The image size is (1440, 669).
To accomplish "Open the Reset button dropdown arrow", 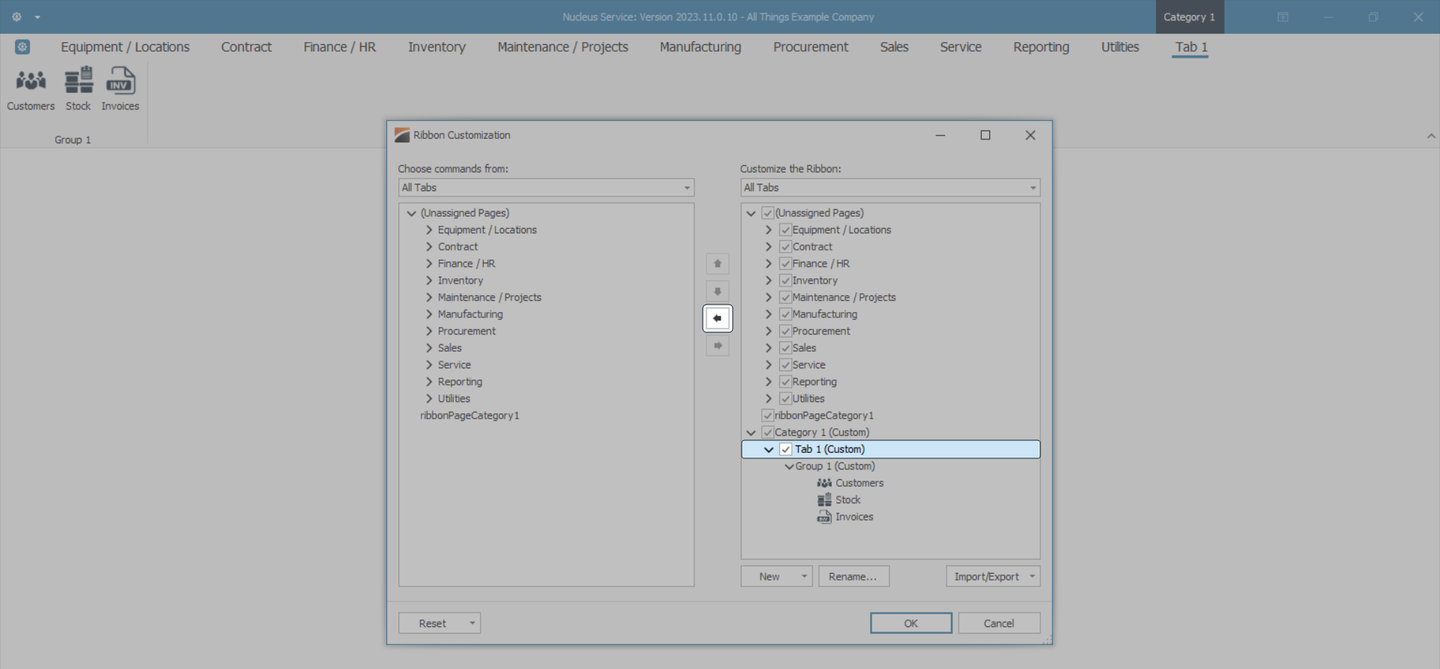I will (x=472, y=623).
